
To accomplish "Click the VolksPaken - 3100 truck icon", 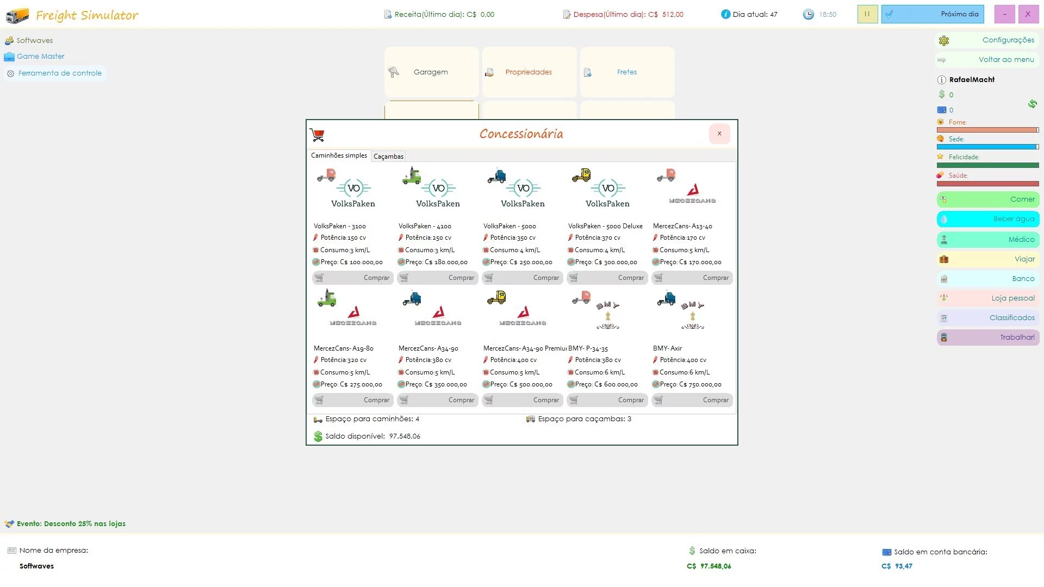I will pos(327,176).
